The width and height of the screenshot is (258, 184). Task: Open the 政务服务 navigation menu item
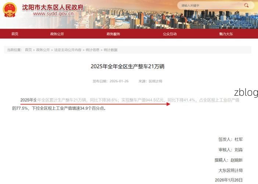click(x=113, y=34)
